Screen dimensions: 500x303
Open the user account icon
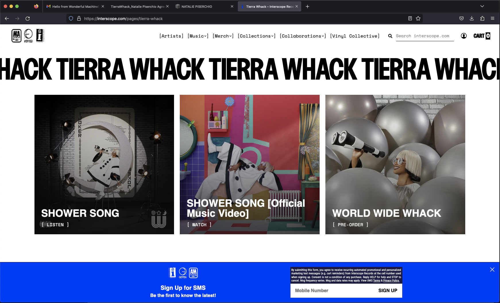(x=464, y=36)
